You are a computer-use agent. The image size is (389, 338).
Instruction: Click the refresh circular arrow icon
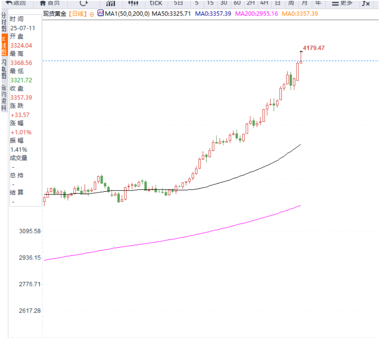coord(83,3)
